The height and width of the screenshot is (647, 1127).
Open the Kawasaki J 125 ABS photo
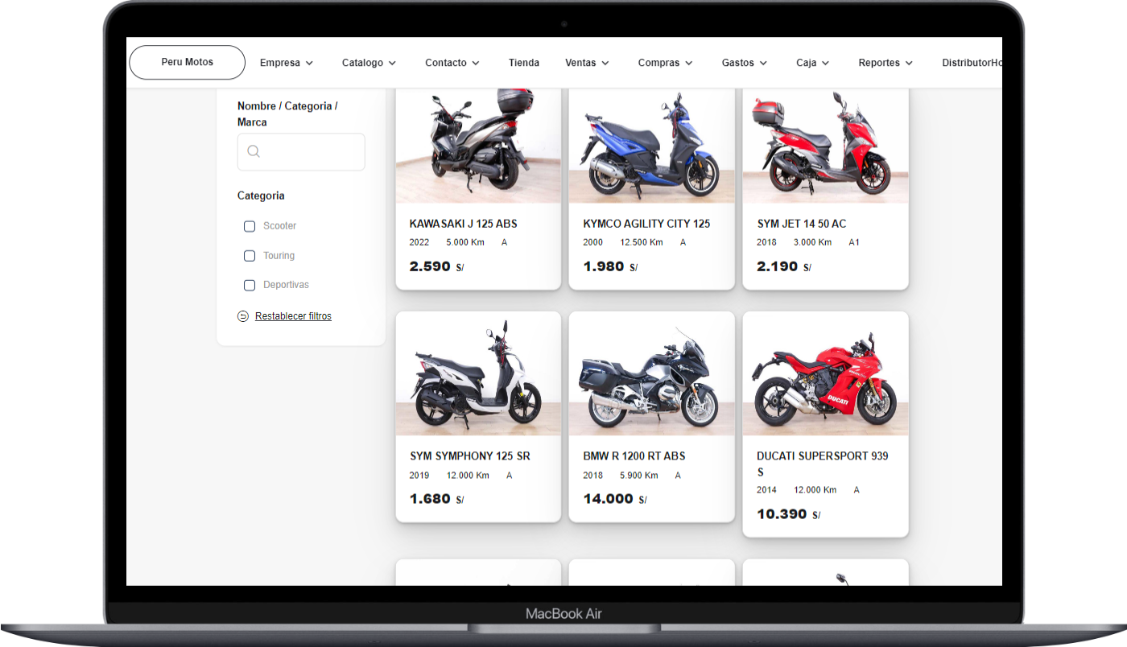(x=478, y=146)
